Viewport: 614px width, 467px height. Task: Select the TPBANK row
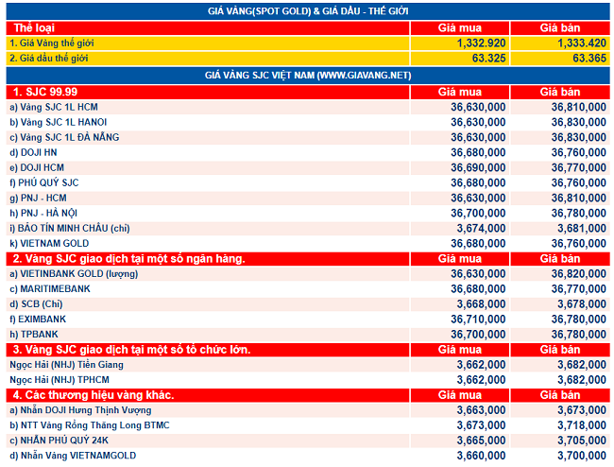[x=308, y=335]
